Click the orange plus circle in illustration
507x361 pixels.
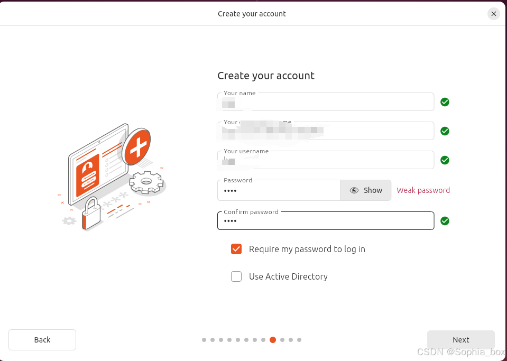coord(136,146)
